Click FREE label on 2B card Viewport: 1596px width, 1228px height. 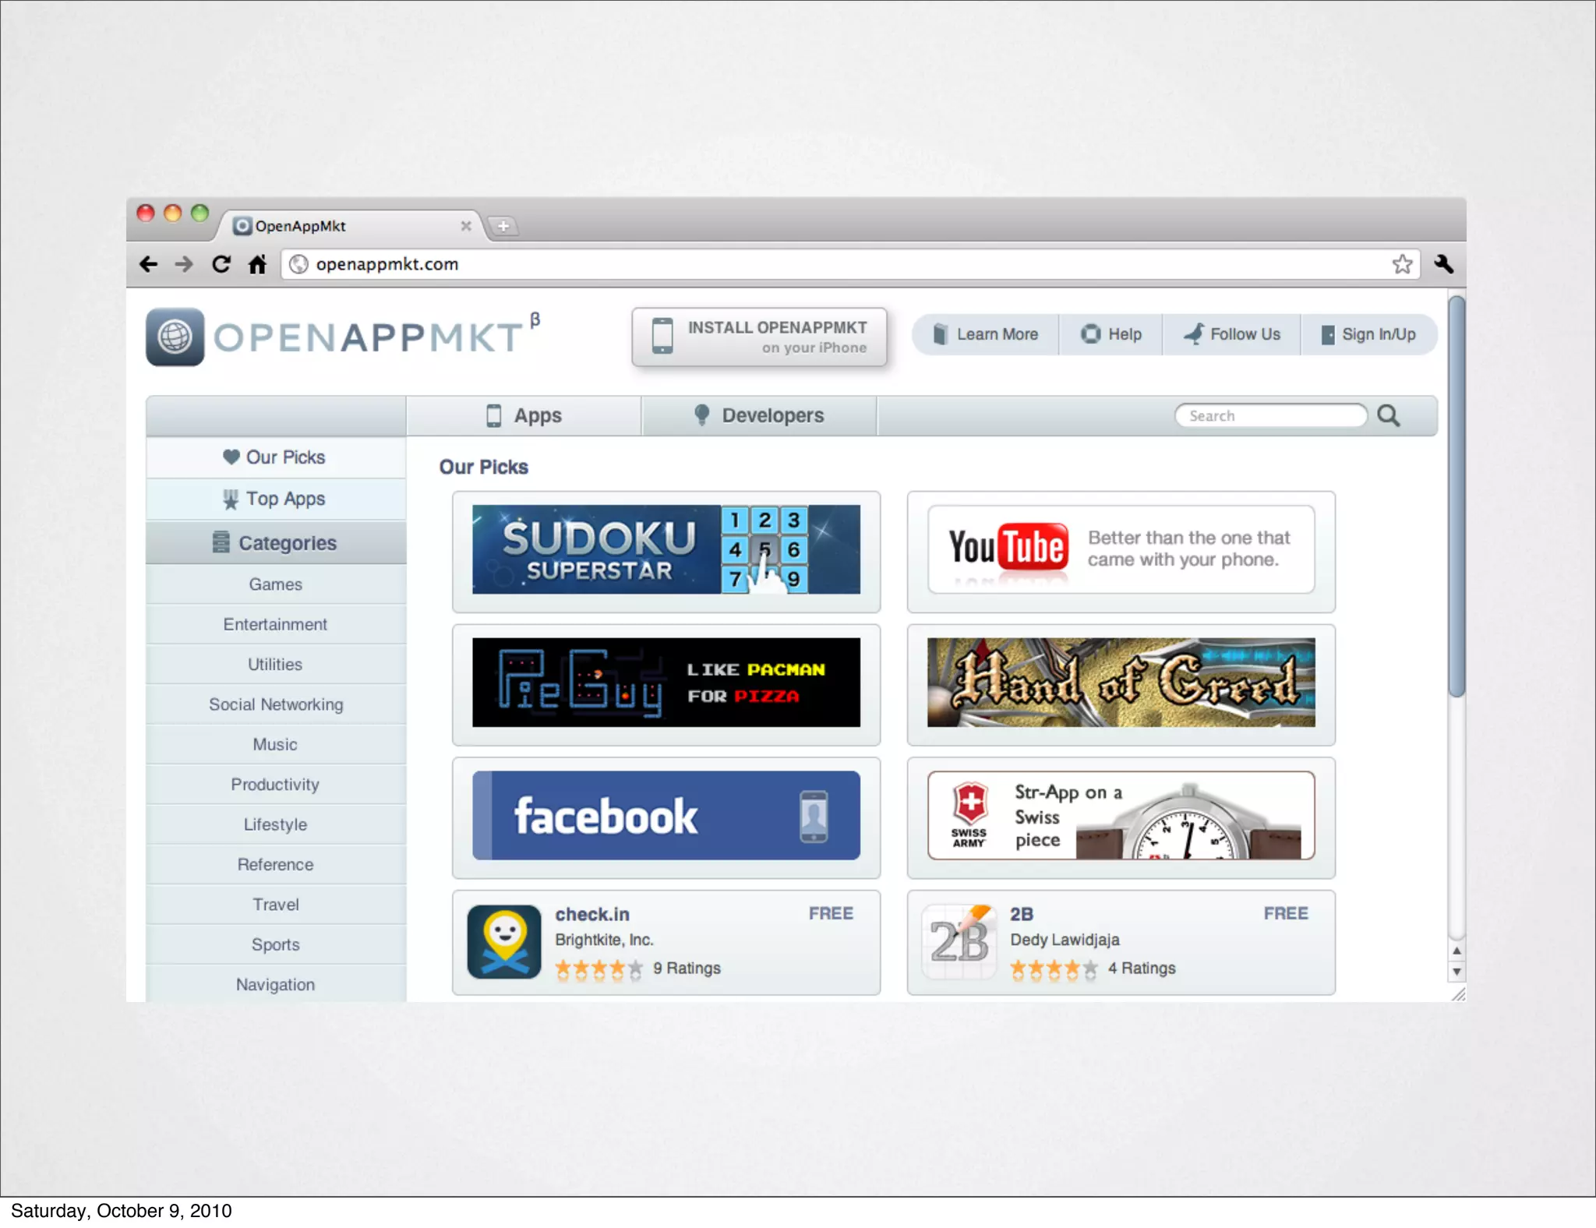click(1286, 913)
